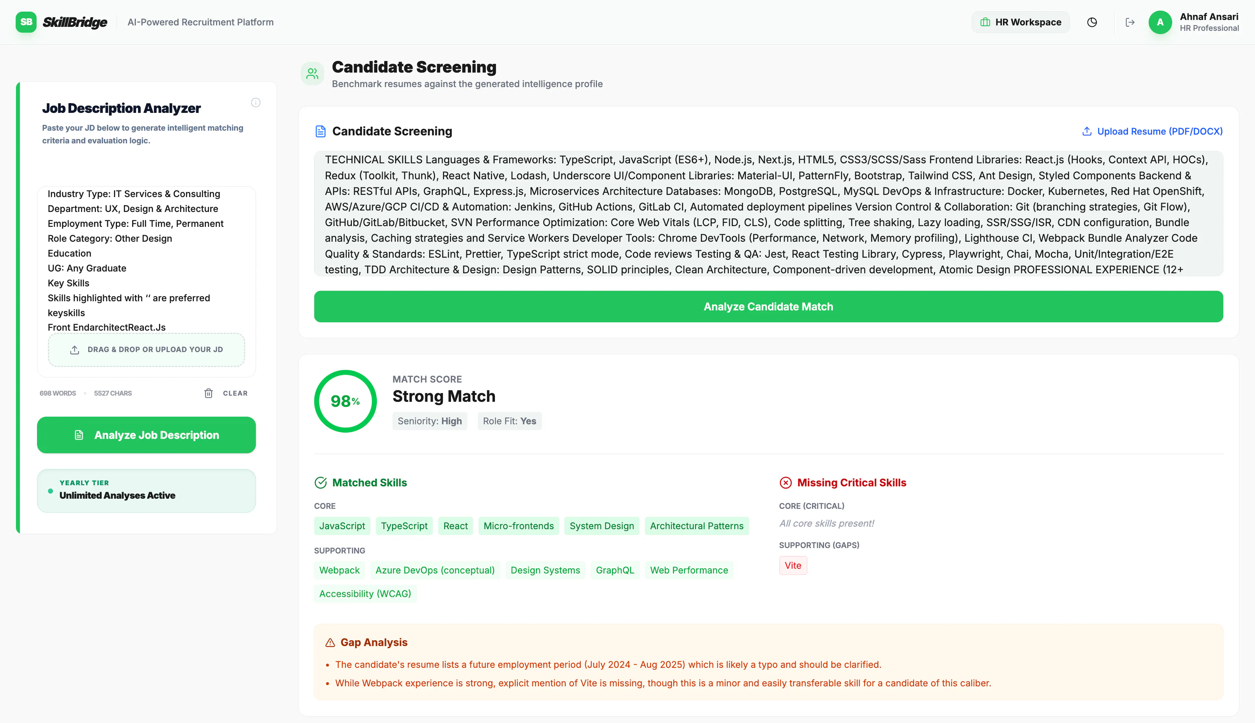Click the 5527 CHARS counter
This screenshot has height=723, width=1255.
[113, 393]
